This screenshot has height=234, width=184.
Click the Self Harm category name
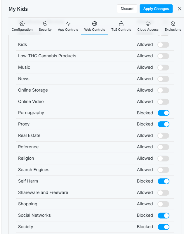coord(28,181)
